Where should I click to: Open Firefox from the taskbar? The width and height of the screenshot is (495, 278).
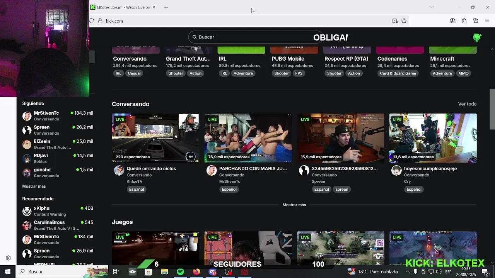pyautogui.click(x=196, y=272)
